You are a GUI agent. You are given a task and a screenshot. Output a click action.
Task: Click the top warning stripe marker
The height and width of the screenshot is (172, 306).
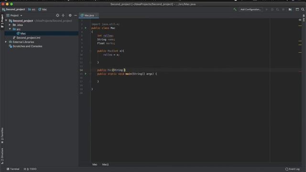click(x=300, y=26)
